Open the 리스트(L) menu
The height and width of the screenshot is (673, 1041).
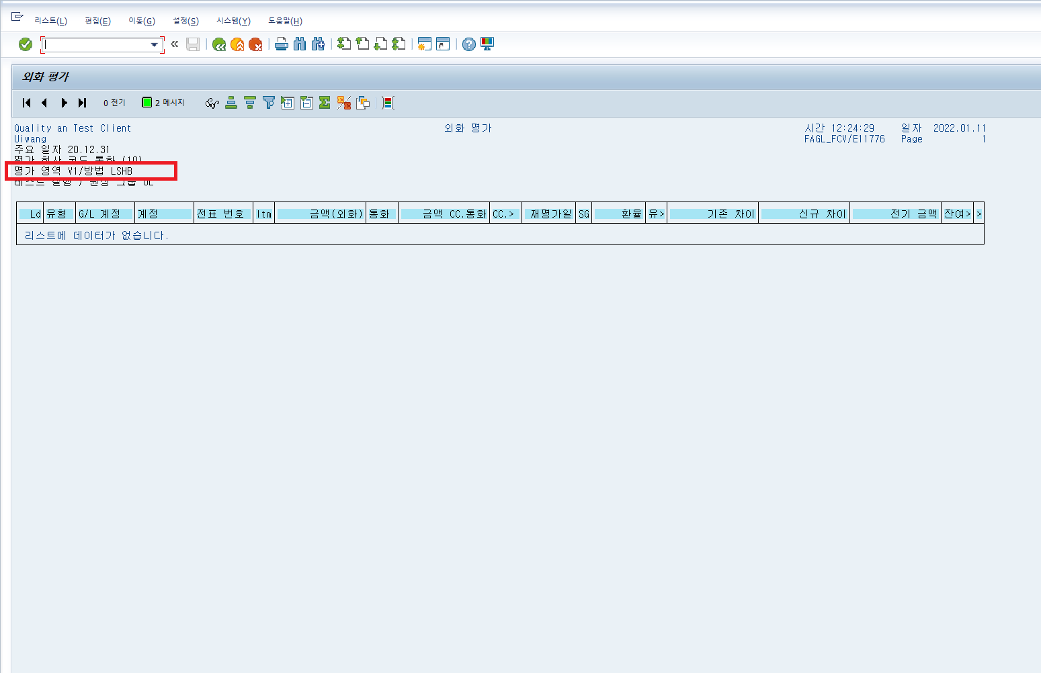[51, 21]
